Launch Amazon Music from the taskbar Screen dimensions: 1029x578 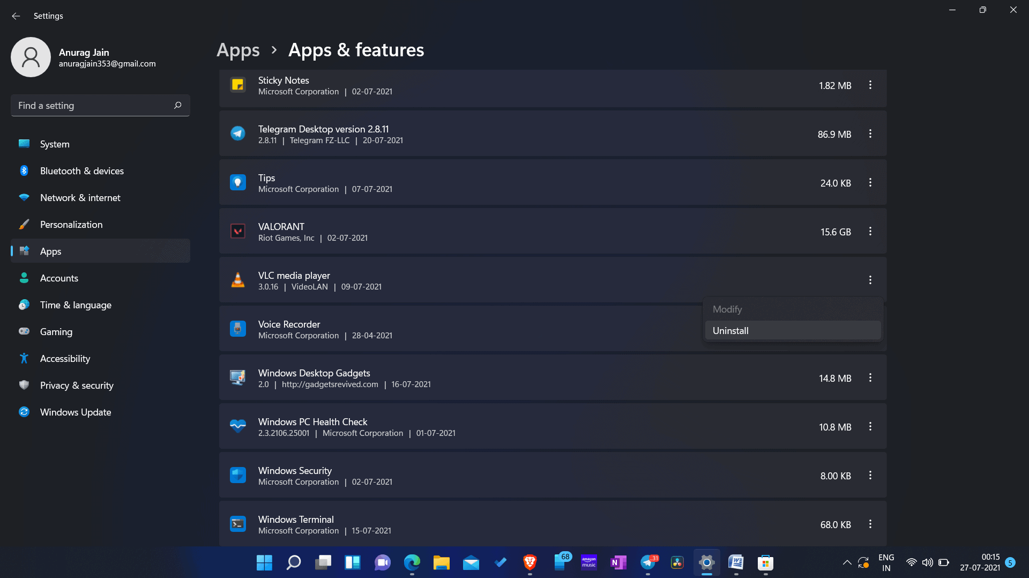pos(588,563)
